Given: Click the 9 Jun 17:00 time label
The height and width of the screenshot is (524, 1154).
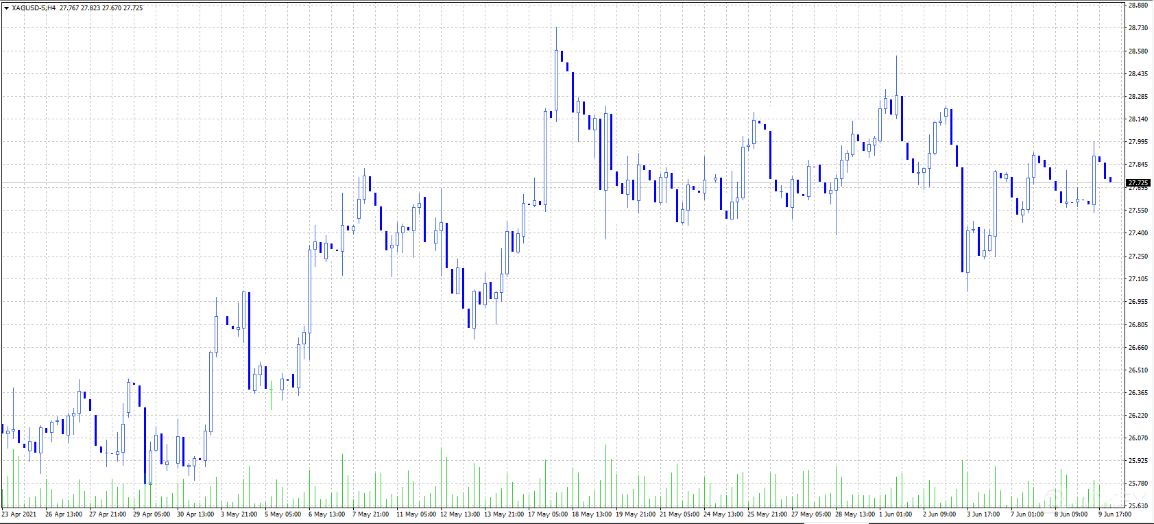Looking at the screenshot, I should (1115, 514).
